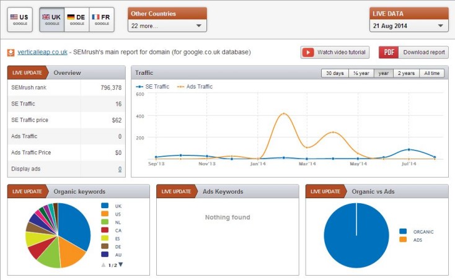Click the Organic keywords Live Update badge
Viewport: 455px width, 280px height.
[27, 191]
